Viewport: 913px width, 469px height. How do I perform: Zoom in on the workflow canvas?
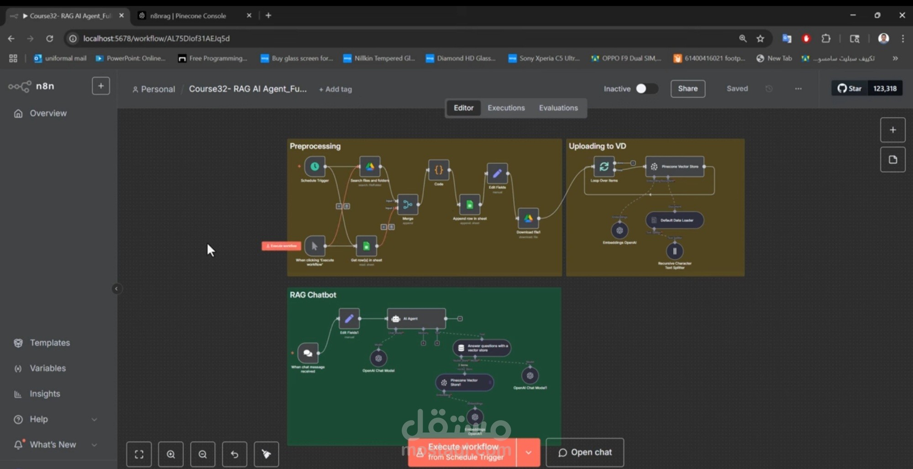coord(171,454)
